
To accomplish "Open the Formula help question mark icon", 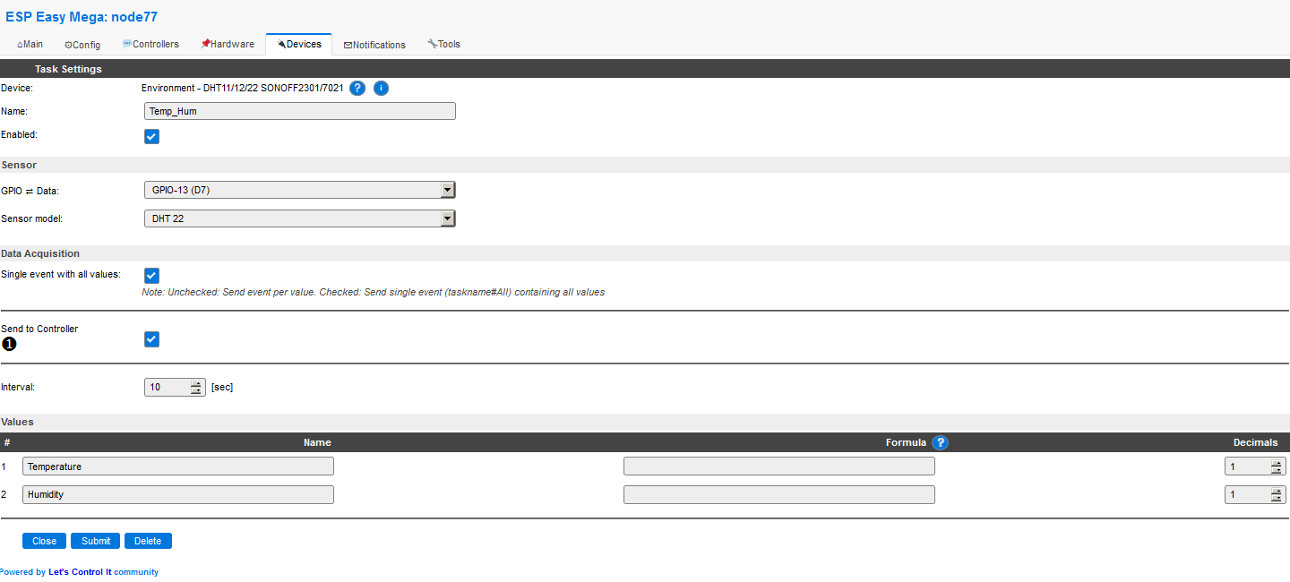I will click(x=940, y=442).
